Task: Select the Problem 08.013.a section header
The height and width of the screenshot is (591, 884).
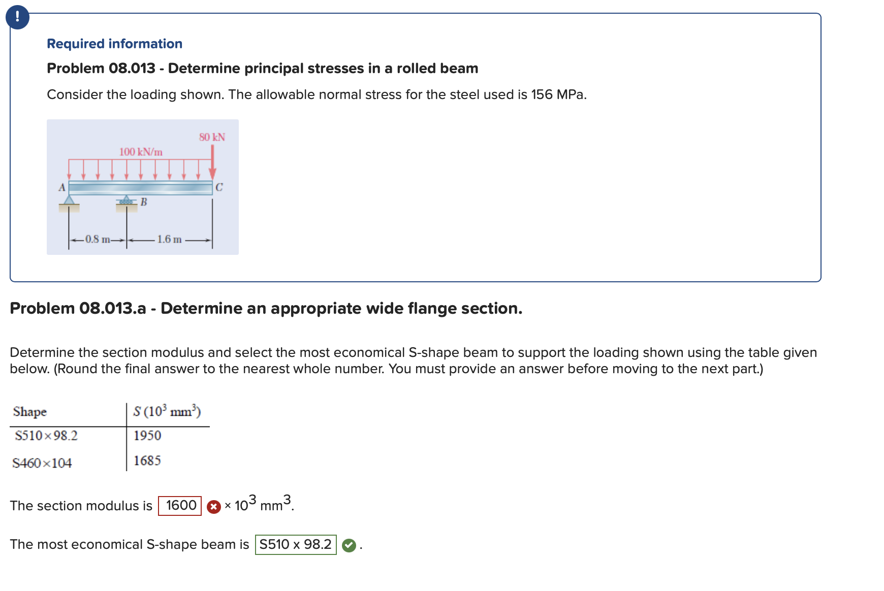Action: coord(266,308)
